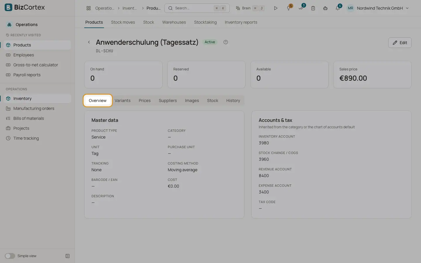Open the apps grid icon in breadcrumb
The width and height of the screenshot is (421, 263).
(x=89, y=8)
